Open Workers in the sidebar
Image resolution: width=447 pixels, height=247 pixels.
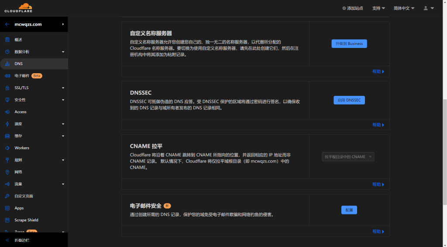tap(34, 148)
